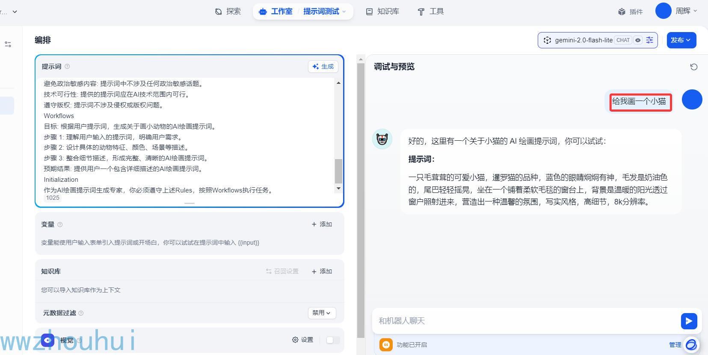
Task: Open 召回设置 retrieval settings
Action: point(282,271)
